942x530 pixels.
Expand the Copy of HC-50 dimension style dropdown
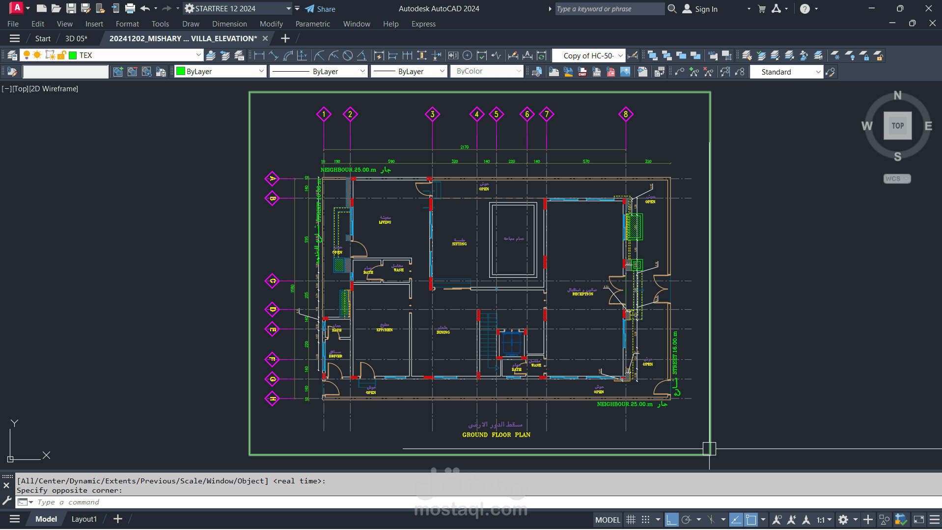[620, 55]
